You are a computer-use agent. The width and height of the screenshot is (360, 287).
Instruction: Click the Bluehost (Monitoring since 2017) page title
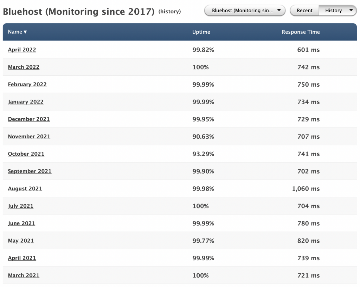79,12
